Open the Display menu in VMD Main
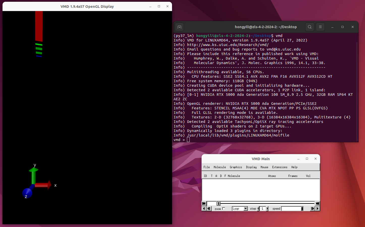 click(x=251, y=167)
